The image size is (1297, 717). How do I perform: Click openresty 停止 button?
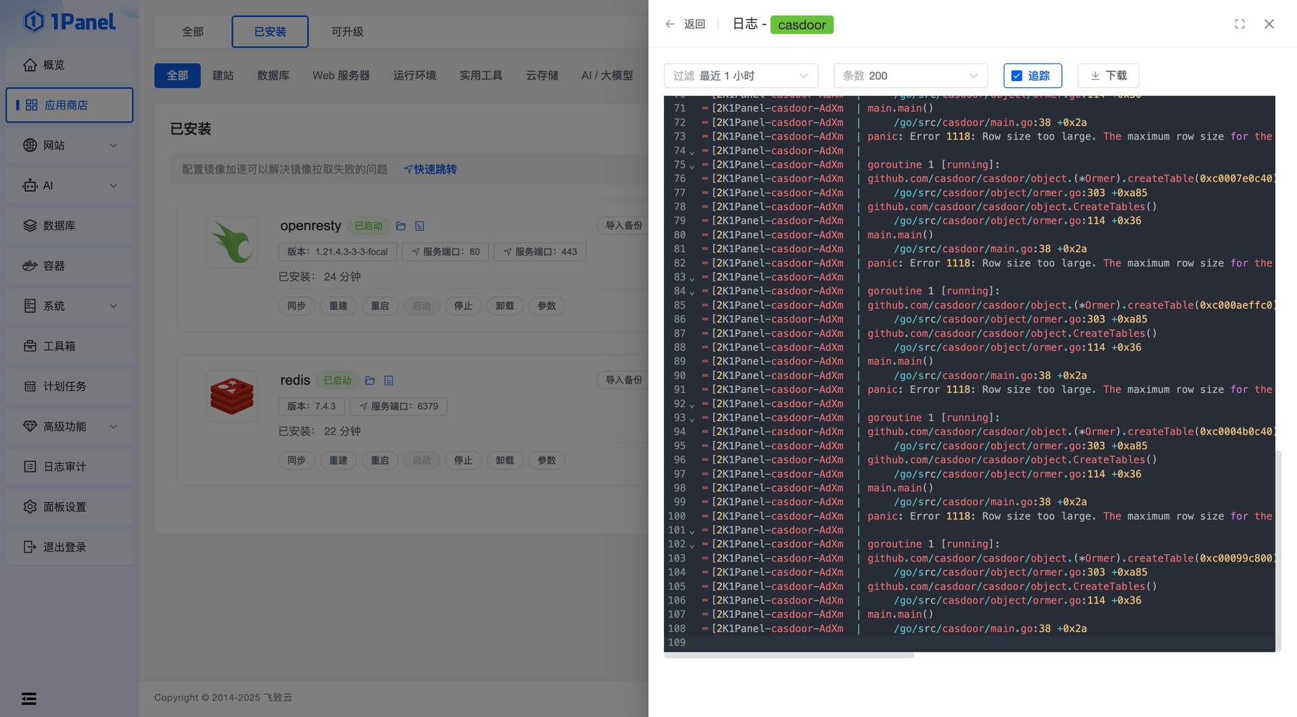click(x=463, y=306)
